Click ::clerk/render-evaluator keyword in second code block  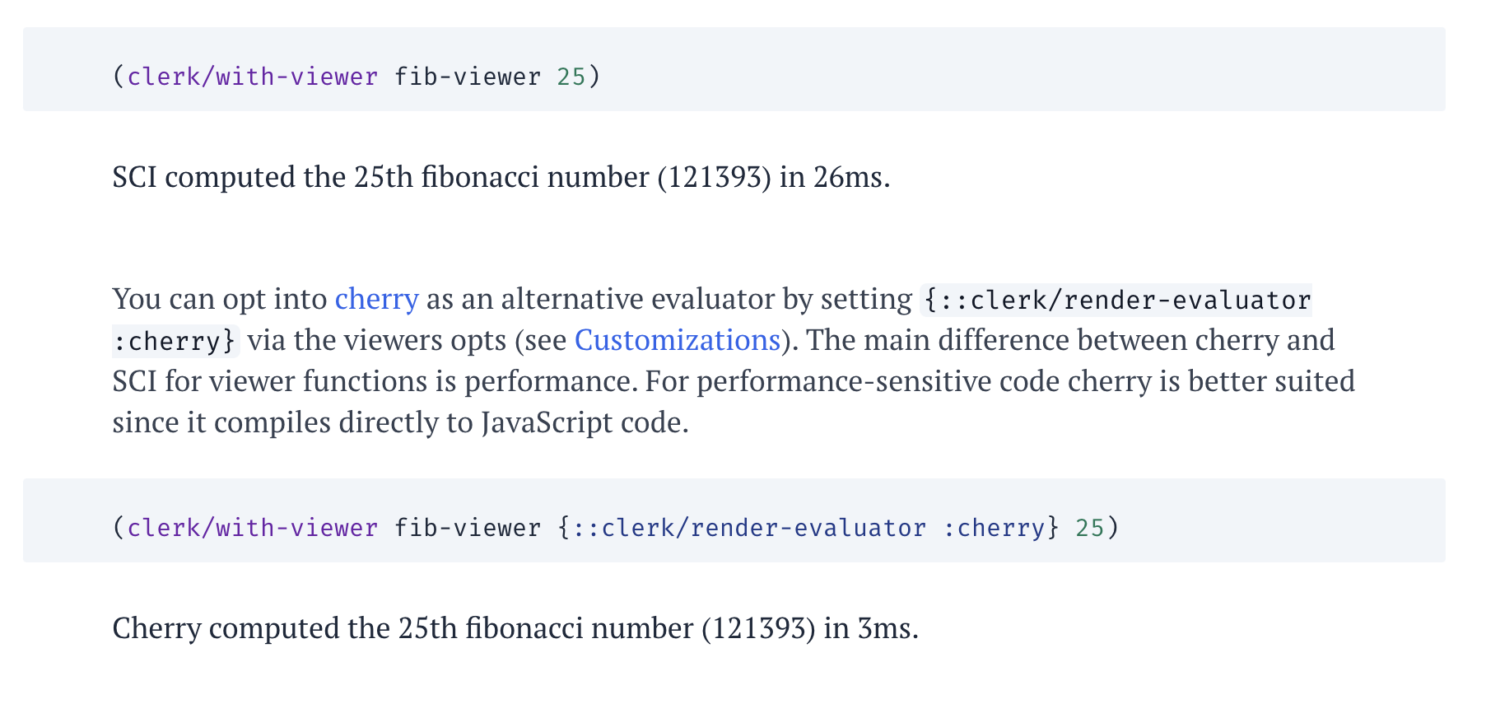pos(749,528)
